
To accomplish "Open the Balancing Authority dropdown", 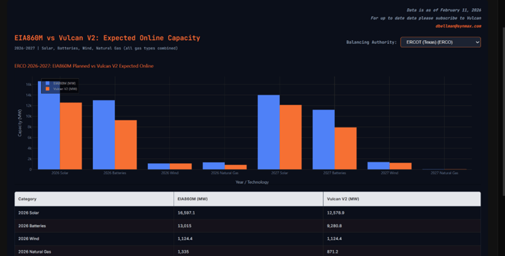I will [440, 42].
